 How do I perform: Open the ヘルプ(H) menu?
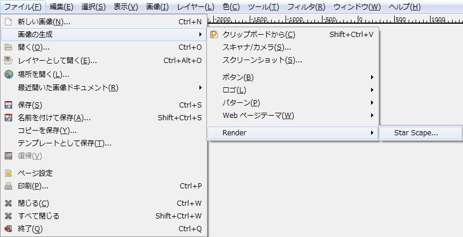point(405,6)
